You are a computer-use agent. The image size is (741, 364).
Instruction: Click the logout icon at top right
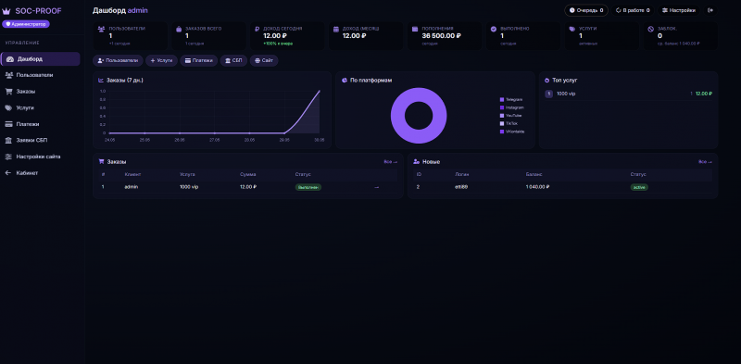tap(710, 10)
